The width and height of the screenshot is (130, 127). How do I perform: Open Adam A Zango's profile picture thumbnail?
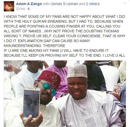9,6
